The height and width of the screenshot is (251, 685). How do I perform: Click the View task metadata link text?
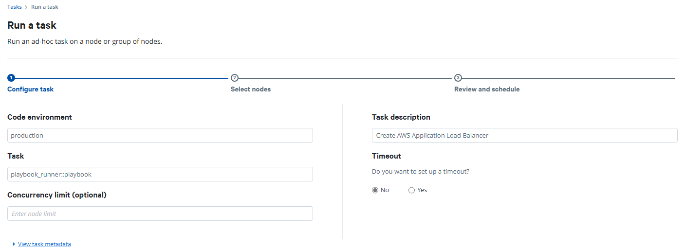(x=44, y=244)
